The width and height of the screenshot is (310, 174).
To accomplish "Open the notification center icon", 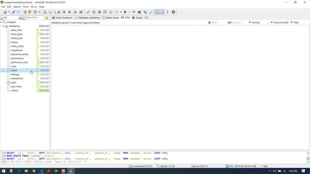I will point(304,171).
